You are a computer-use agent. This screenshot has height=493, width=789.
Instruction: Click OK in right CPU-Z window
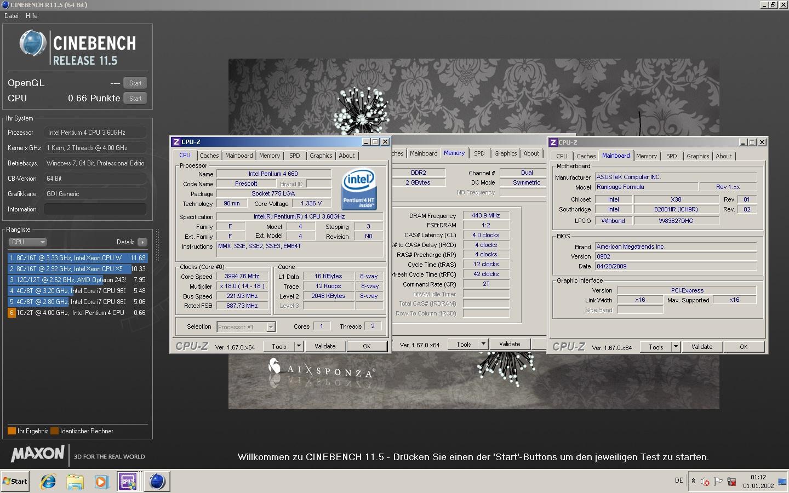744,347
